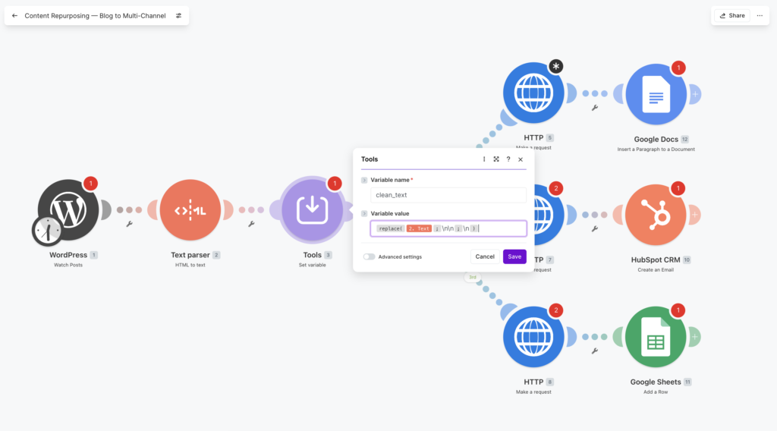Open wrench filter before HubSpot CRM
The height and width of the screenshot is (431, 777).
coord(595,229)
